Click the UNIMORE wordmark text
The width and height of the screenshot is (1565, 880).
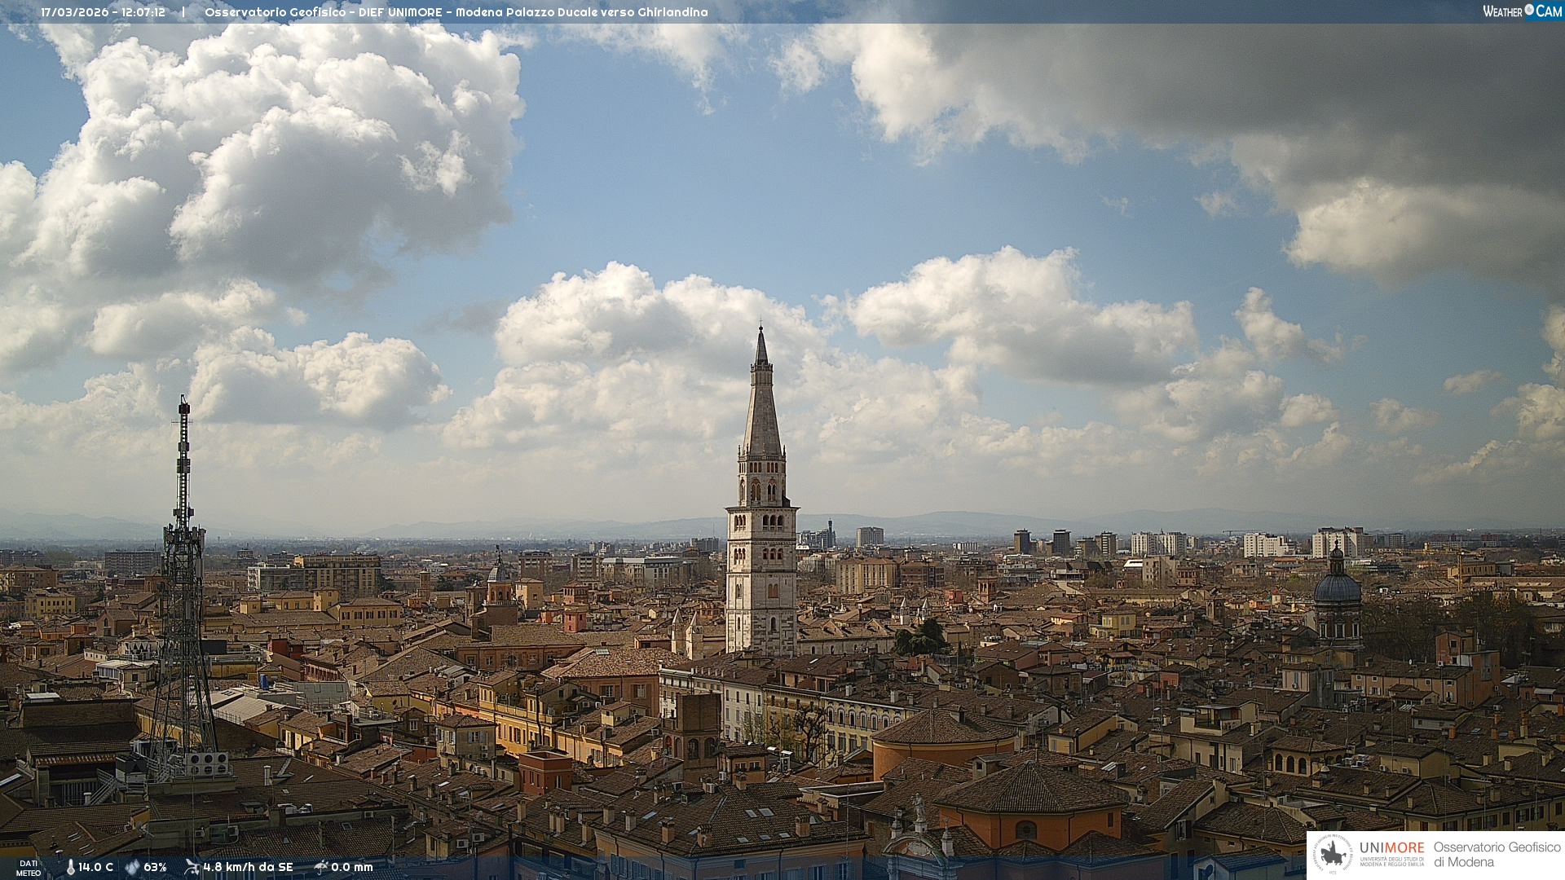[1391, 847]
